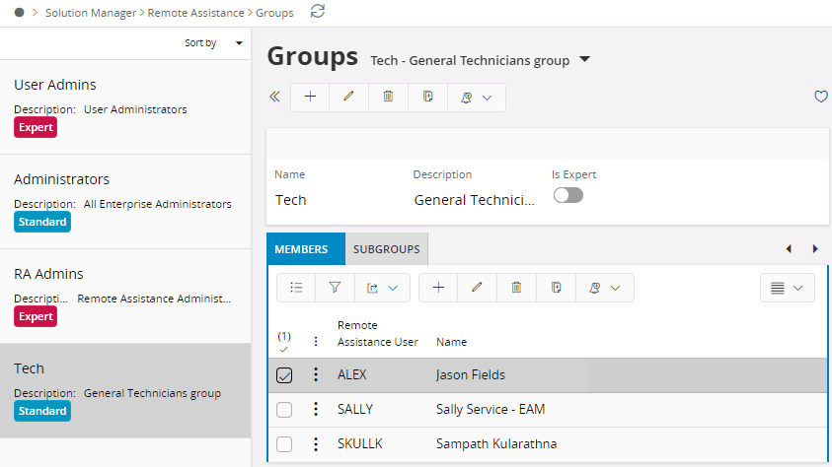Select the RA Admins group in list
The width and height of the screenshot is (832, 467).
point(124,295)
